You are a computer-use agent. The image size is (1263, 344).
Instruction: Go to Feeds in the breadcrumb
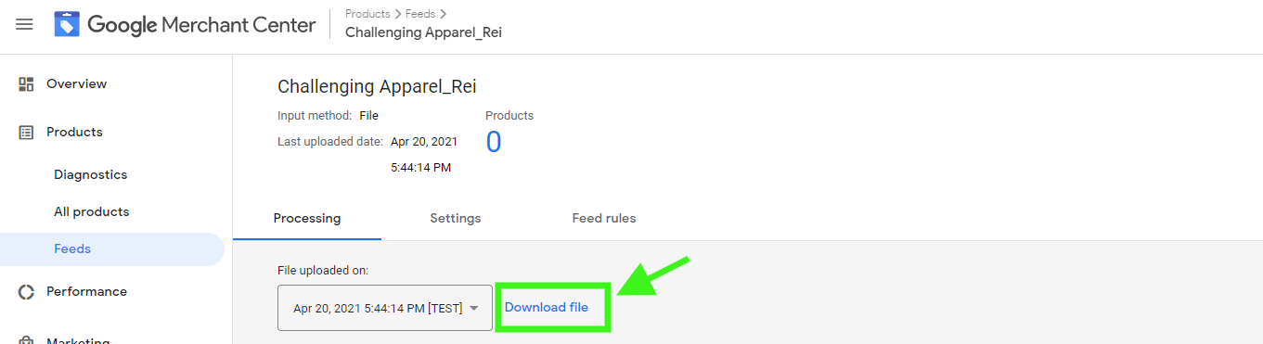click(419, 14)
